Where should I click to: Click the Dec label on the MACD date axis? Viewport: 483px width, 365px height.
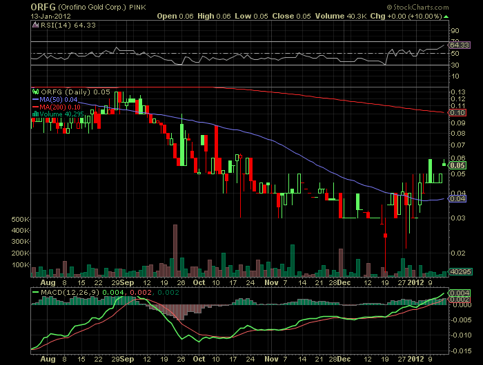click(344, 359)
